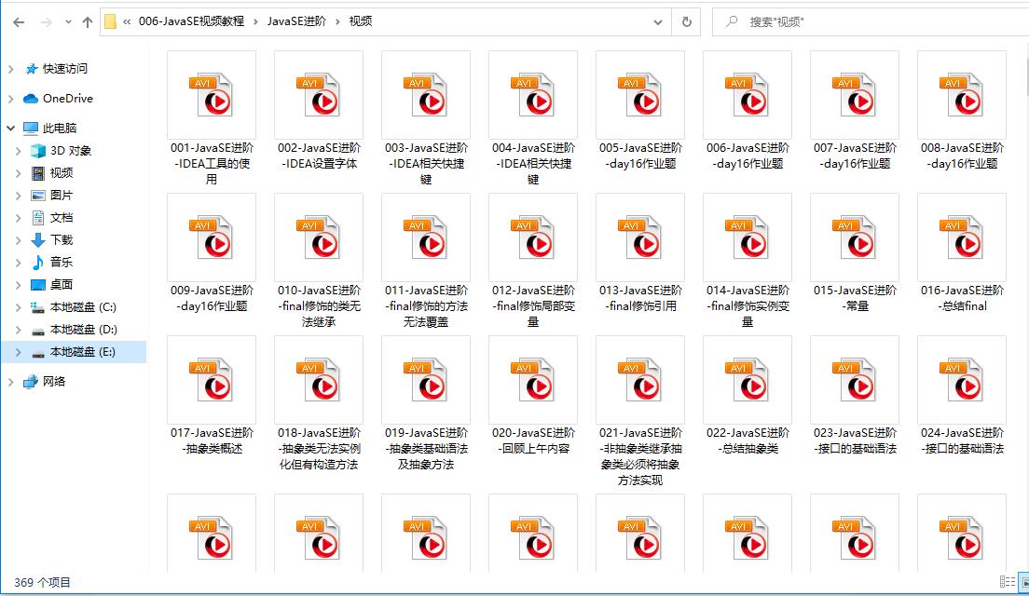The height and width of the screenshot is (596, 1029).
Task: Expand the 快速访问 tree node
Action: (x=10, y=69)
